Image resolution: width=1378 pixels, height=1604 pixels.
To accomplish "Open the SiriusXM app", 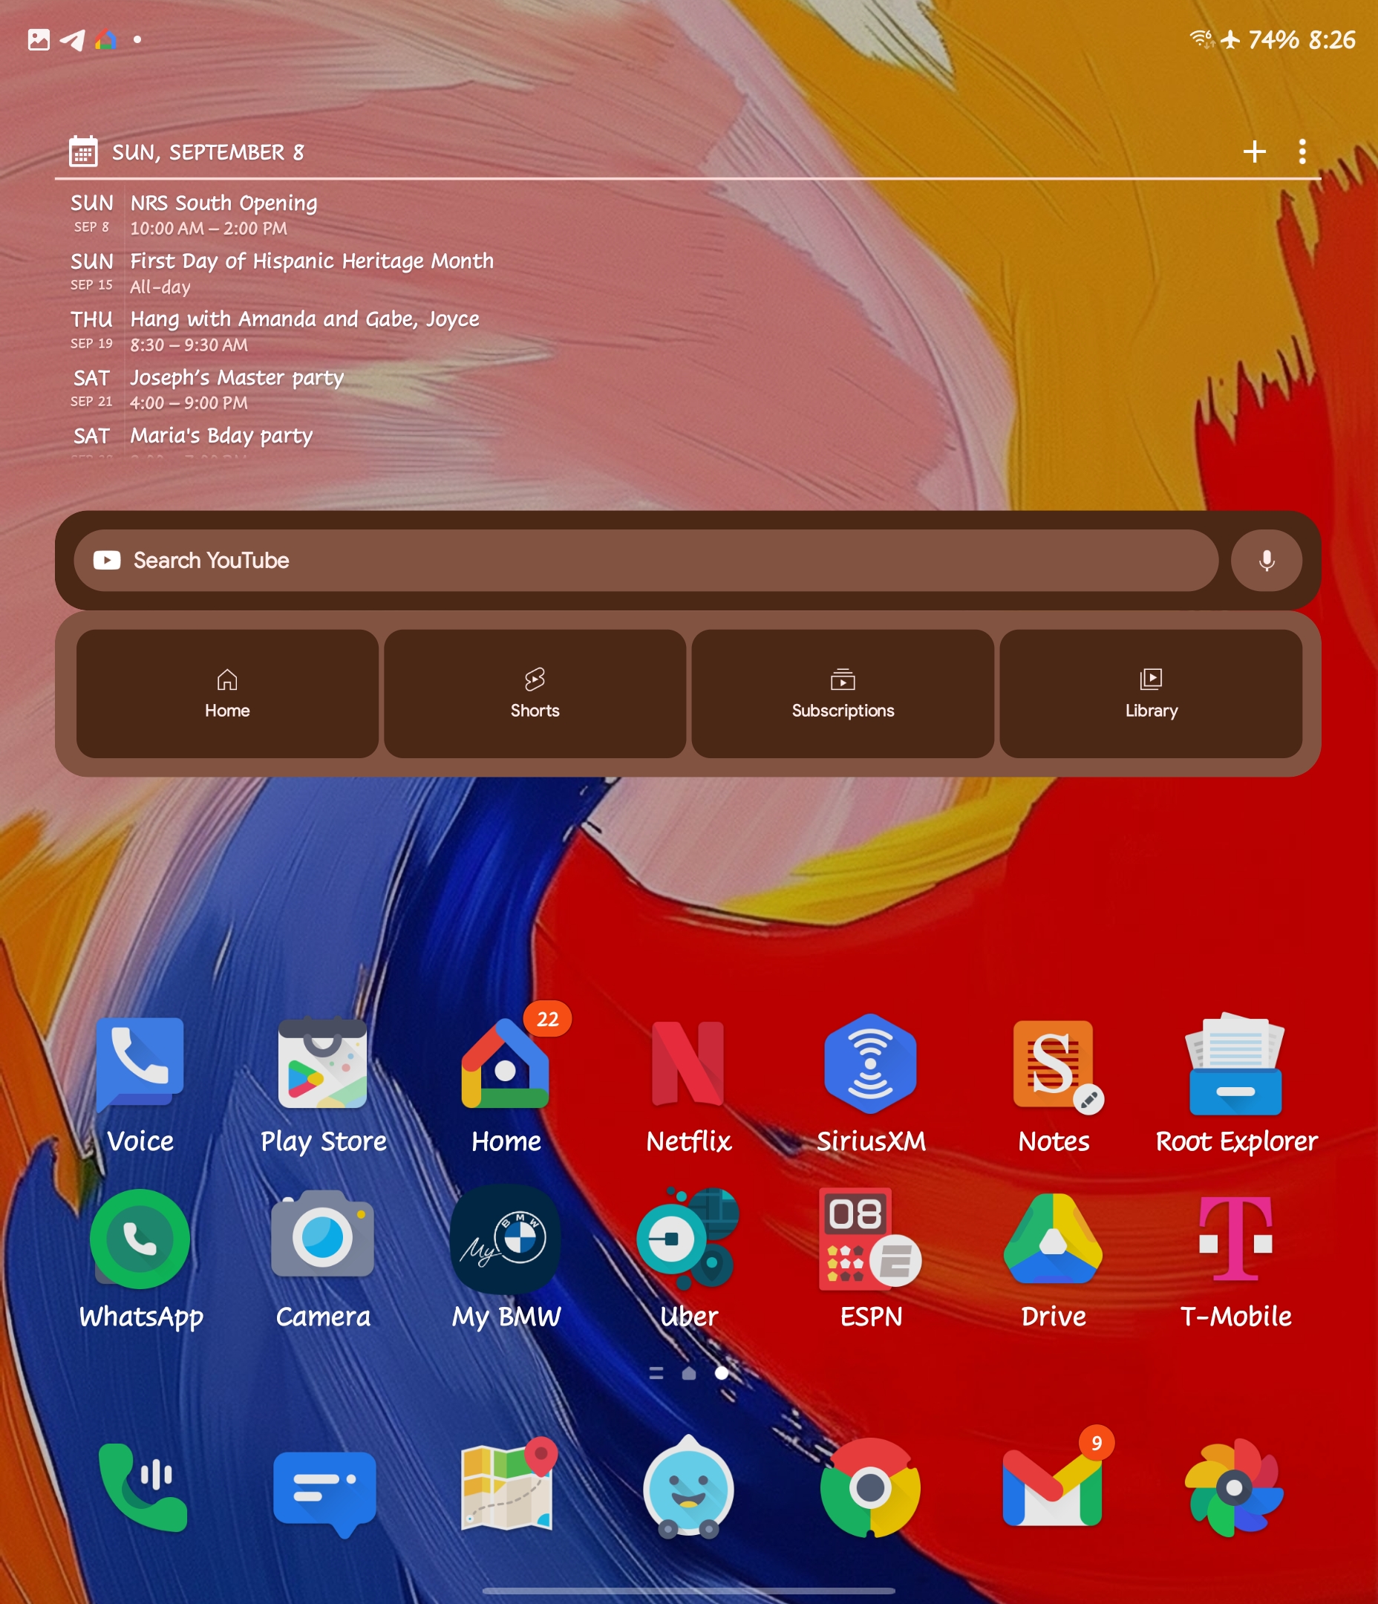I will pyautogui.click(x=870, y=1063).
